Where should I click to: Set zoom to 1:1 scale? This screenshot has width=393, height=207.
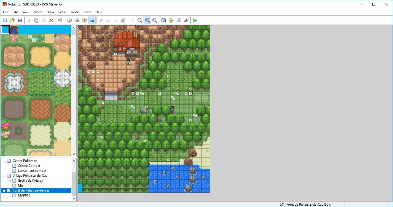pyautogui.click(x=140, y=20)
